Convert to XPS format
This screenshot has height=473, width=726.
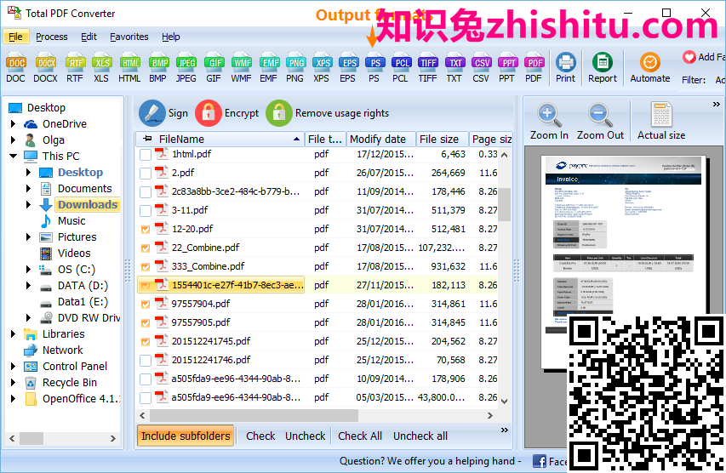[322, 68]
